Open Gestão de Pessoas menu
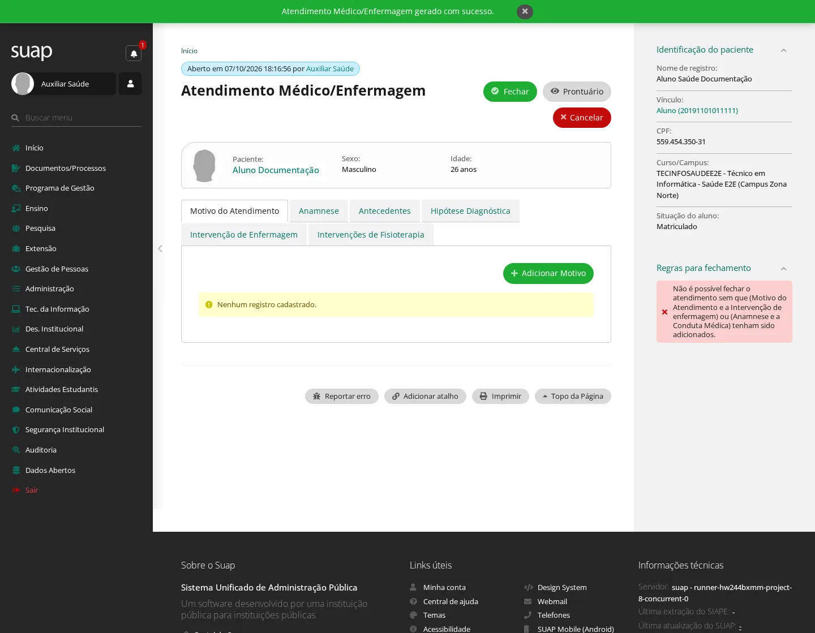815x633 pixels. pyautogui.click(x=57, y=269)
